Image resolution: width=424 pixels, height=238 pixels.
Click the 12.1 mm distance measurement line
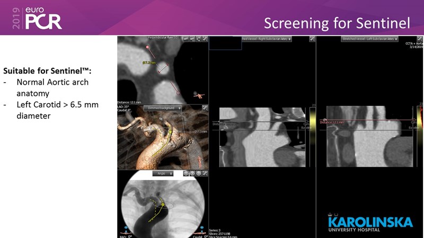tap(371, 120)
